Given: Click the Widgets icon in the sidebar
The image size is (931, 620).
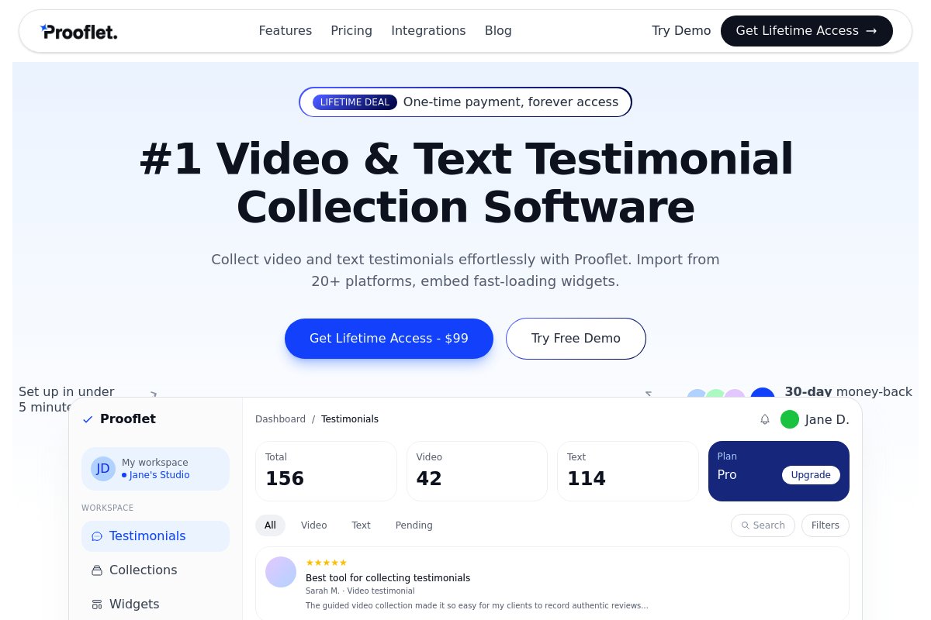Looking at the screenshot, I should pyautogui.click(x=97, y=604).
